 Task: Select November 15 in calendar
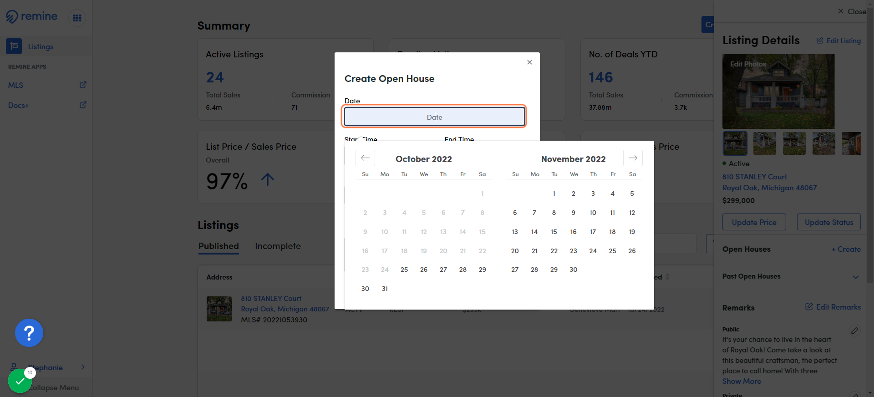click(x=554, y=232)
